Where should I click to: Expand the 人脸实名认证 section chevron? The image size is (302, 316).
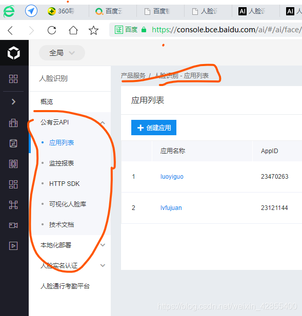tap(103, 265)
